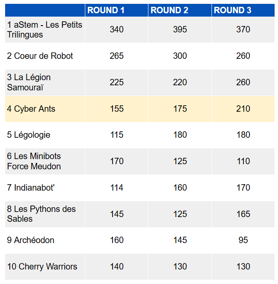The width and height of the screenshot is (278, 284).
Task: Click Les Pythons des Sables score 165
Action: click(x=243, y=214)
